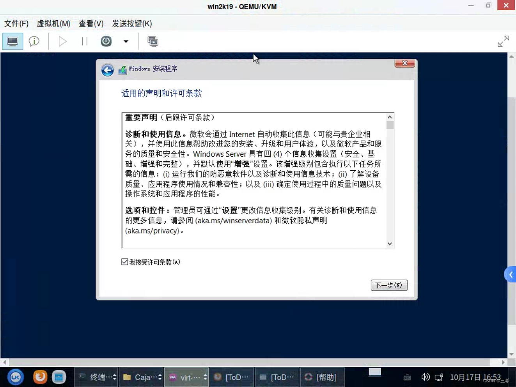Screen dimensions: 516x387
Task: Click the 下一步(N) button
Action: pyautogui.click(x=389, y=285)
